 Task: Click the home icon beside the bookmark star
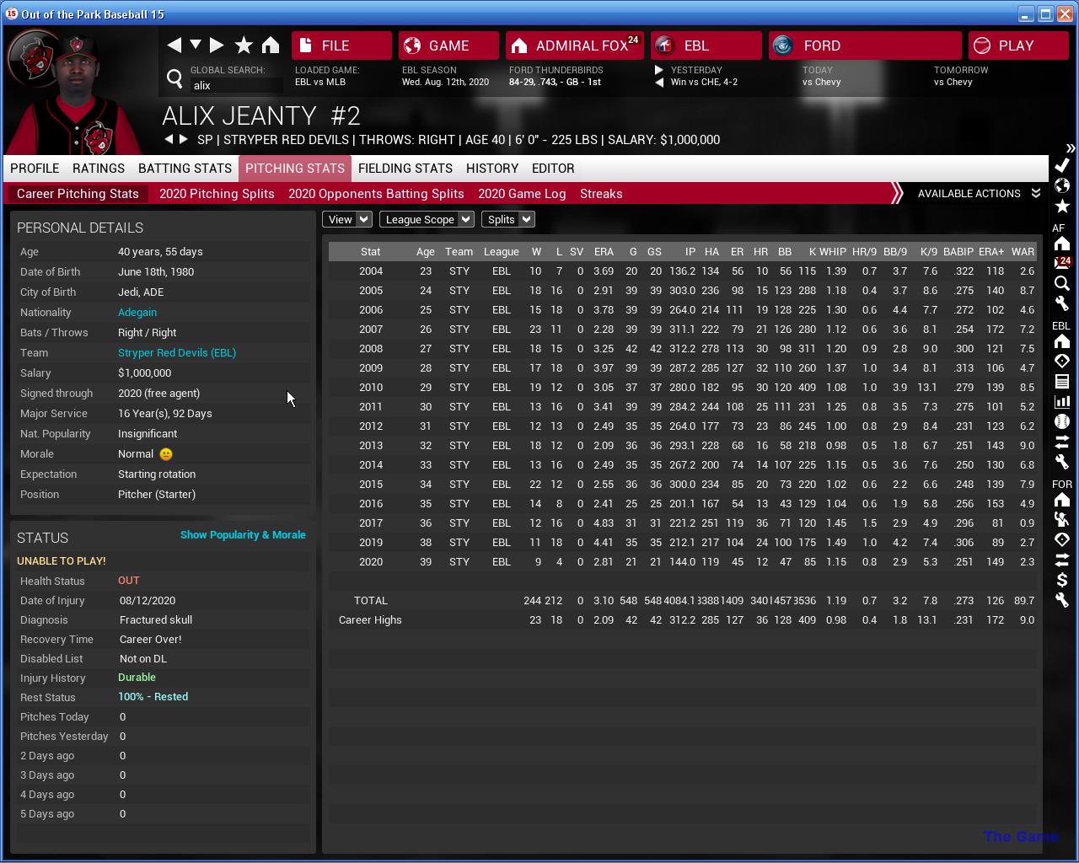(271, 45)
